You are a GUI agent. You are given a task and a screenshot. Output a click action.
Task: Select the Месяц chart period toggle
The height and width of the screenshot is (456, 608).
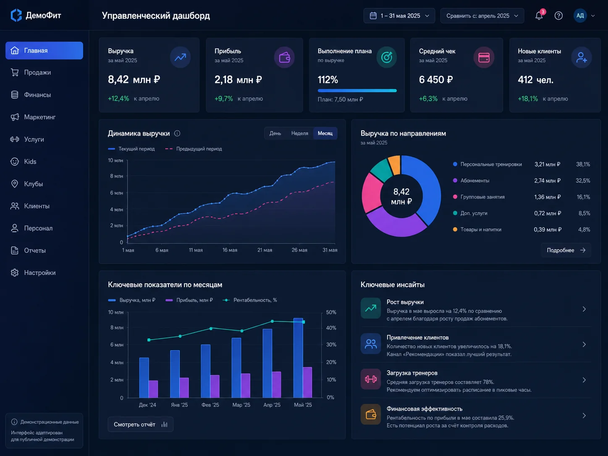[325, 134]
